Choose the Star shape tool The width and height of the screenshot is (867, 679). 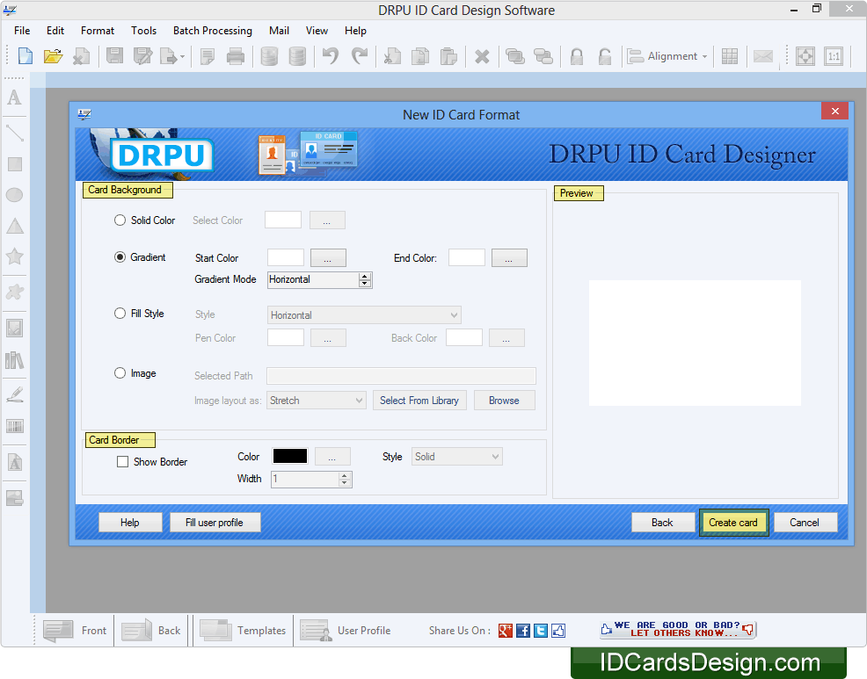click(14, 256)
